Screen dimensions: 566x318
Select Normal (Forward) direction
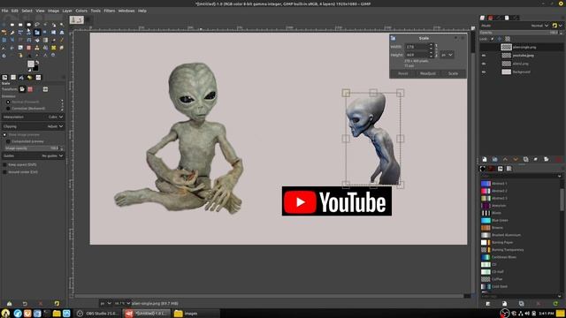(8, 102)
